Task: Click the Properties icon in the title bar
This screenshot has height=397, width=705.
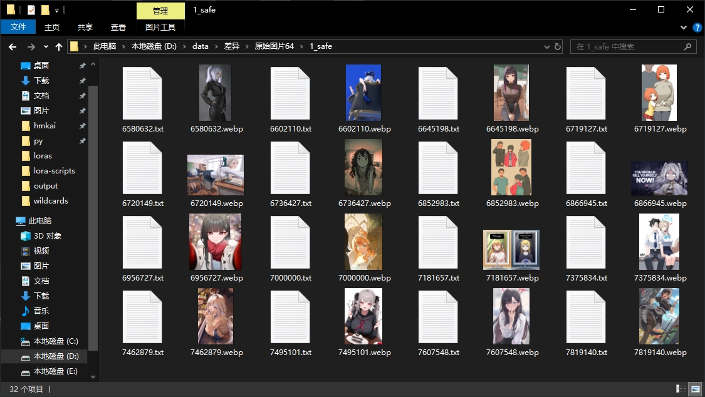Action: pyautogui.click(x=31, y=10)
